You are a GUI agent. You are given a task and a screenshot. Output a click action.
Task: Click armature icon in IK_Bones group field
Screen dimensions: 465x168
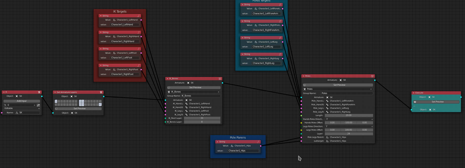[x=169, y=92]
